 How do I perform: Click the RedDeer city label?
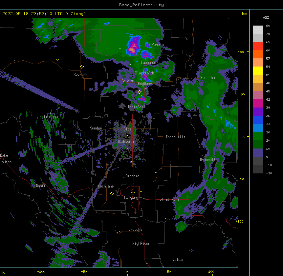pyautogui.click(x=145, y=84)
